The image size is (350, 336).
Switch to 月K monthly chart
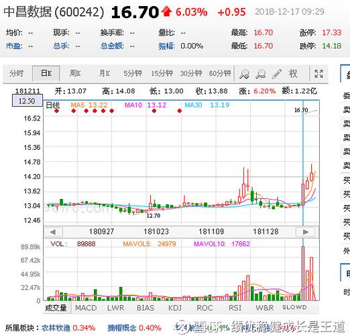click(104, 73)
